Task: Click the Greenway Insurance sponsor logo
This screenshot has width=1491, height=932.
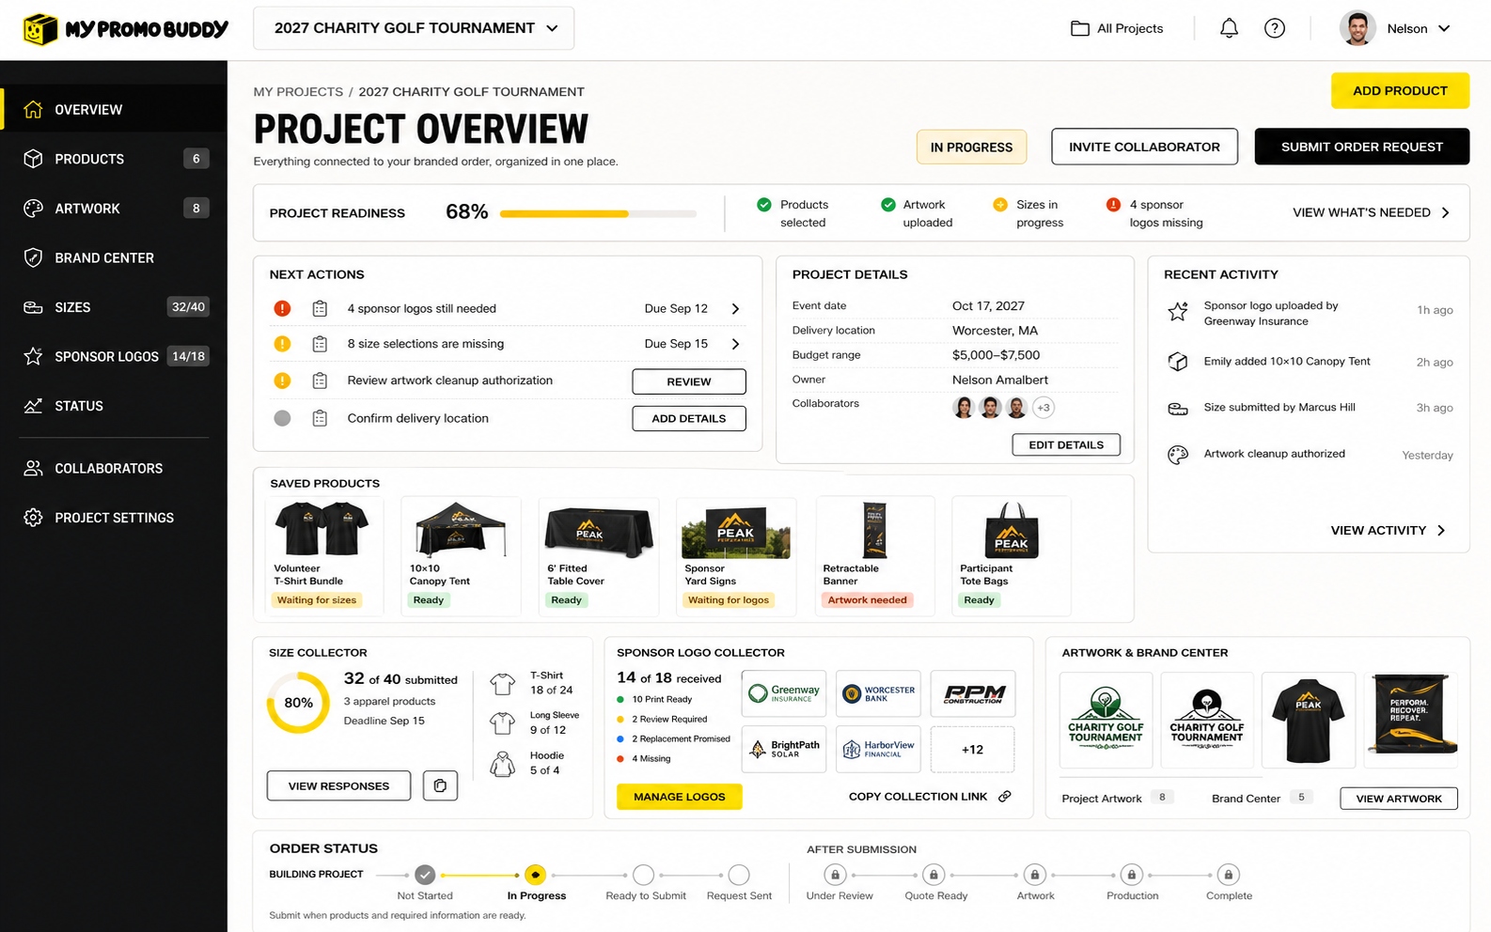Action: pyautogui.click(x=784, y=693)
